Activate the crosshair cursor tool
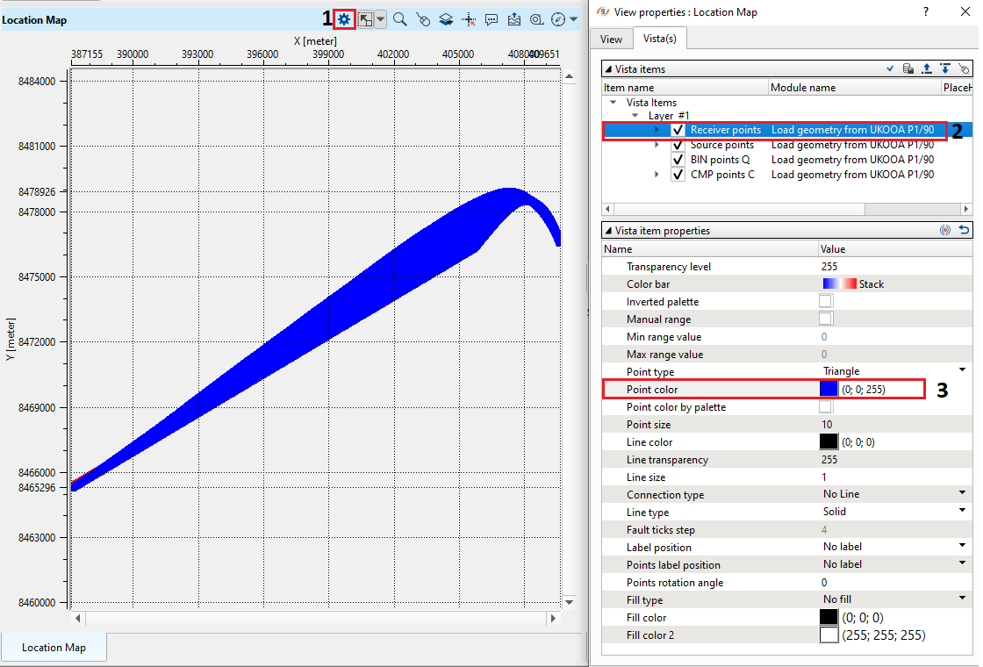Screen dimensions: 983x667 (469, 19)
